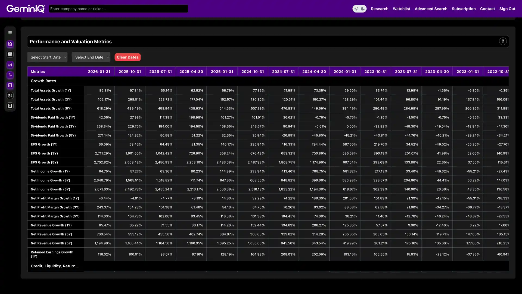Enable dark mode via moon toggle
Screen dimensions: 522x294
(363, 8)
